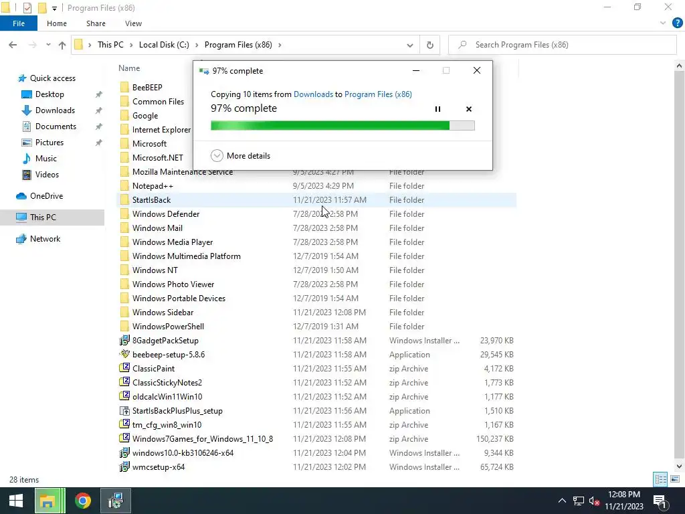Open the address bar history dropdown

410,45
